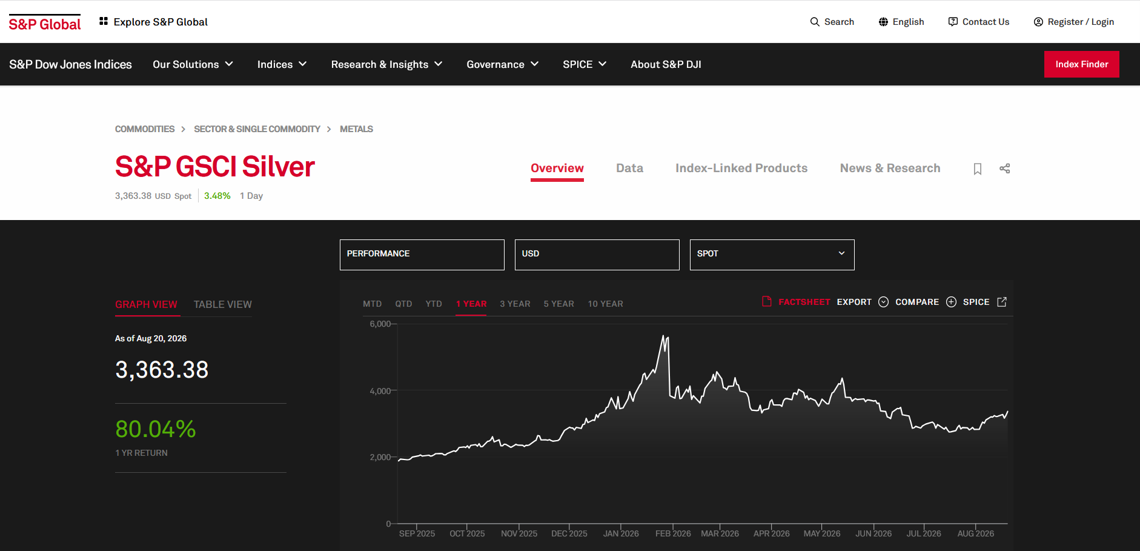The width and height of the screenshot is (1140, 551).
Task: Click the EXPORT label
Action: pyautogui.click(x=855, y=302)
